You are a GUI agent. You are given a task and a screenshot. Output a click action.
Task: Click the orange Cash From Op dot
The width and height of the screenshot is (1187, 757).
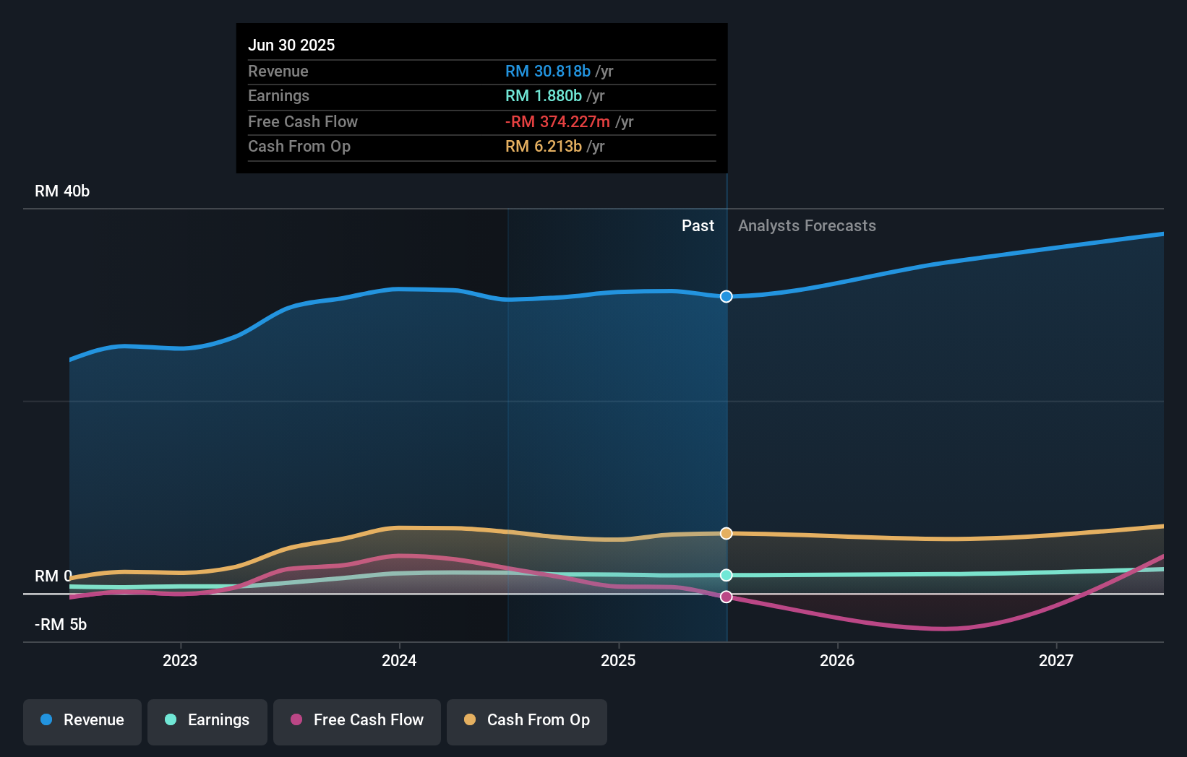tap(470, 720)
